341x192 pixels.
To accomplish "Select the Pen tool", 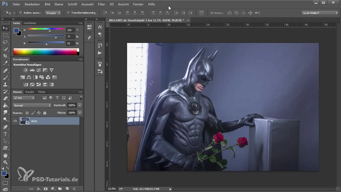I will pos(5,127).
